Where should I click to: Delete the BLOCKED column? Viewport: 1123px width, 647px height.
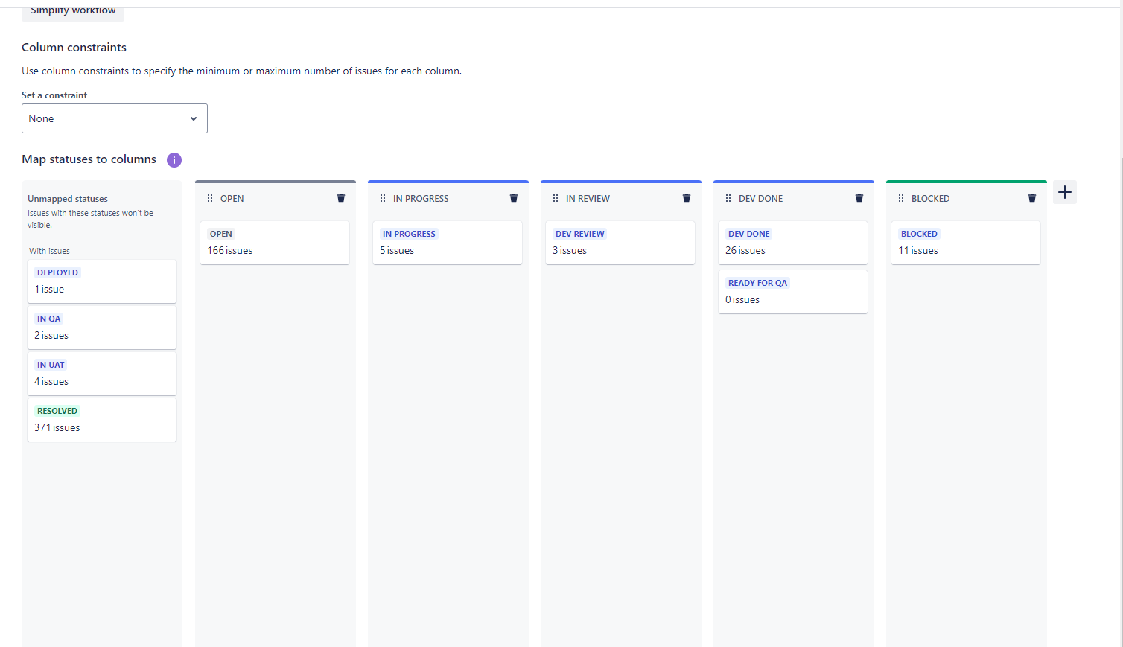click(1031, 198)
